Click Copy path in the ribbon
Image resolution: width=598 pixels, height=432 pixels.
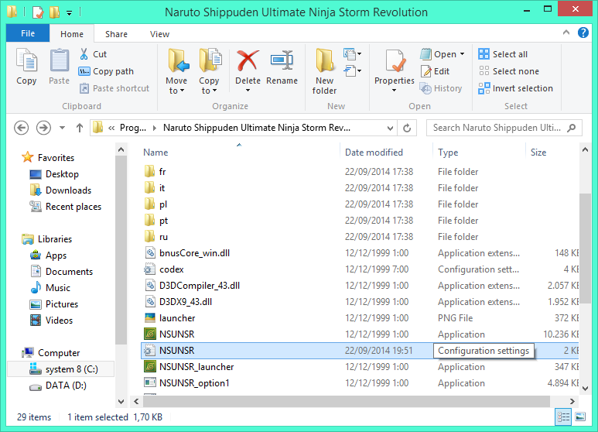coord(106,71)
